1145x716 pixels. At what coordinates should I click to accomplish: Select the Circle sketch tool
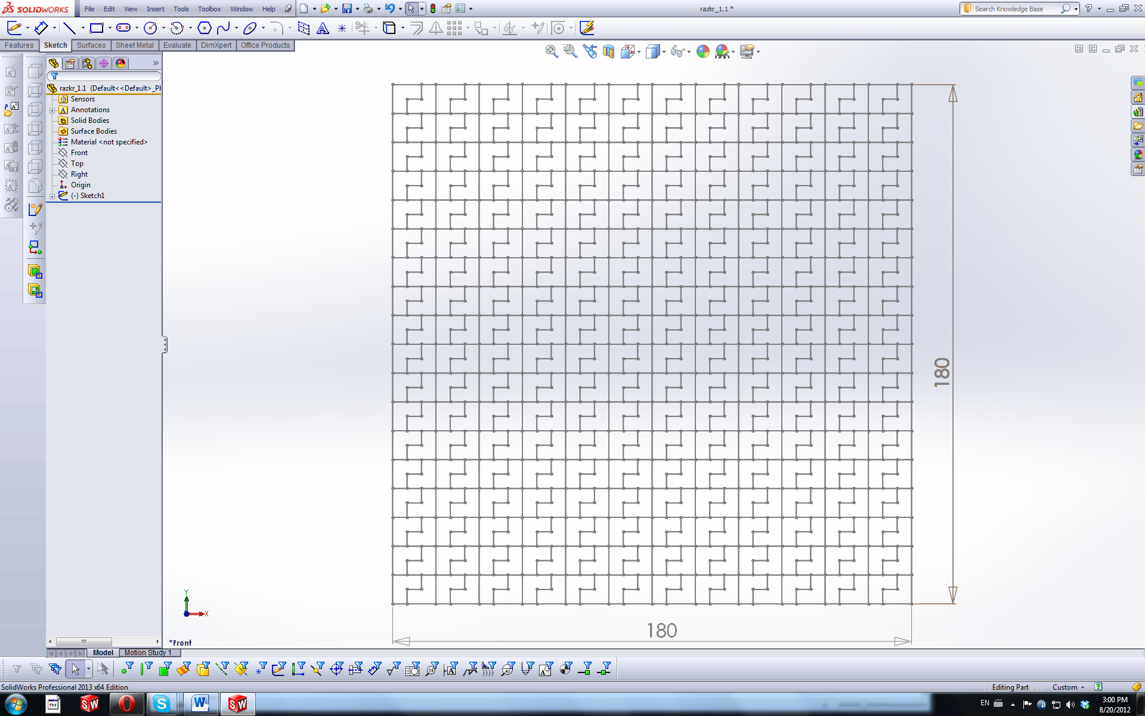pos(150,28)
